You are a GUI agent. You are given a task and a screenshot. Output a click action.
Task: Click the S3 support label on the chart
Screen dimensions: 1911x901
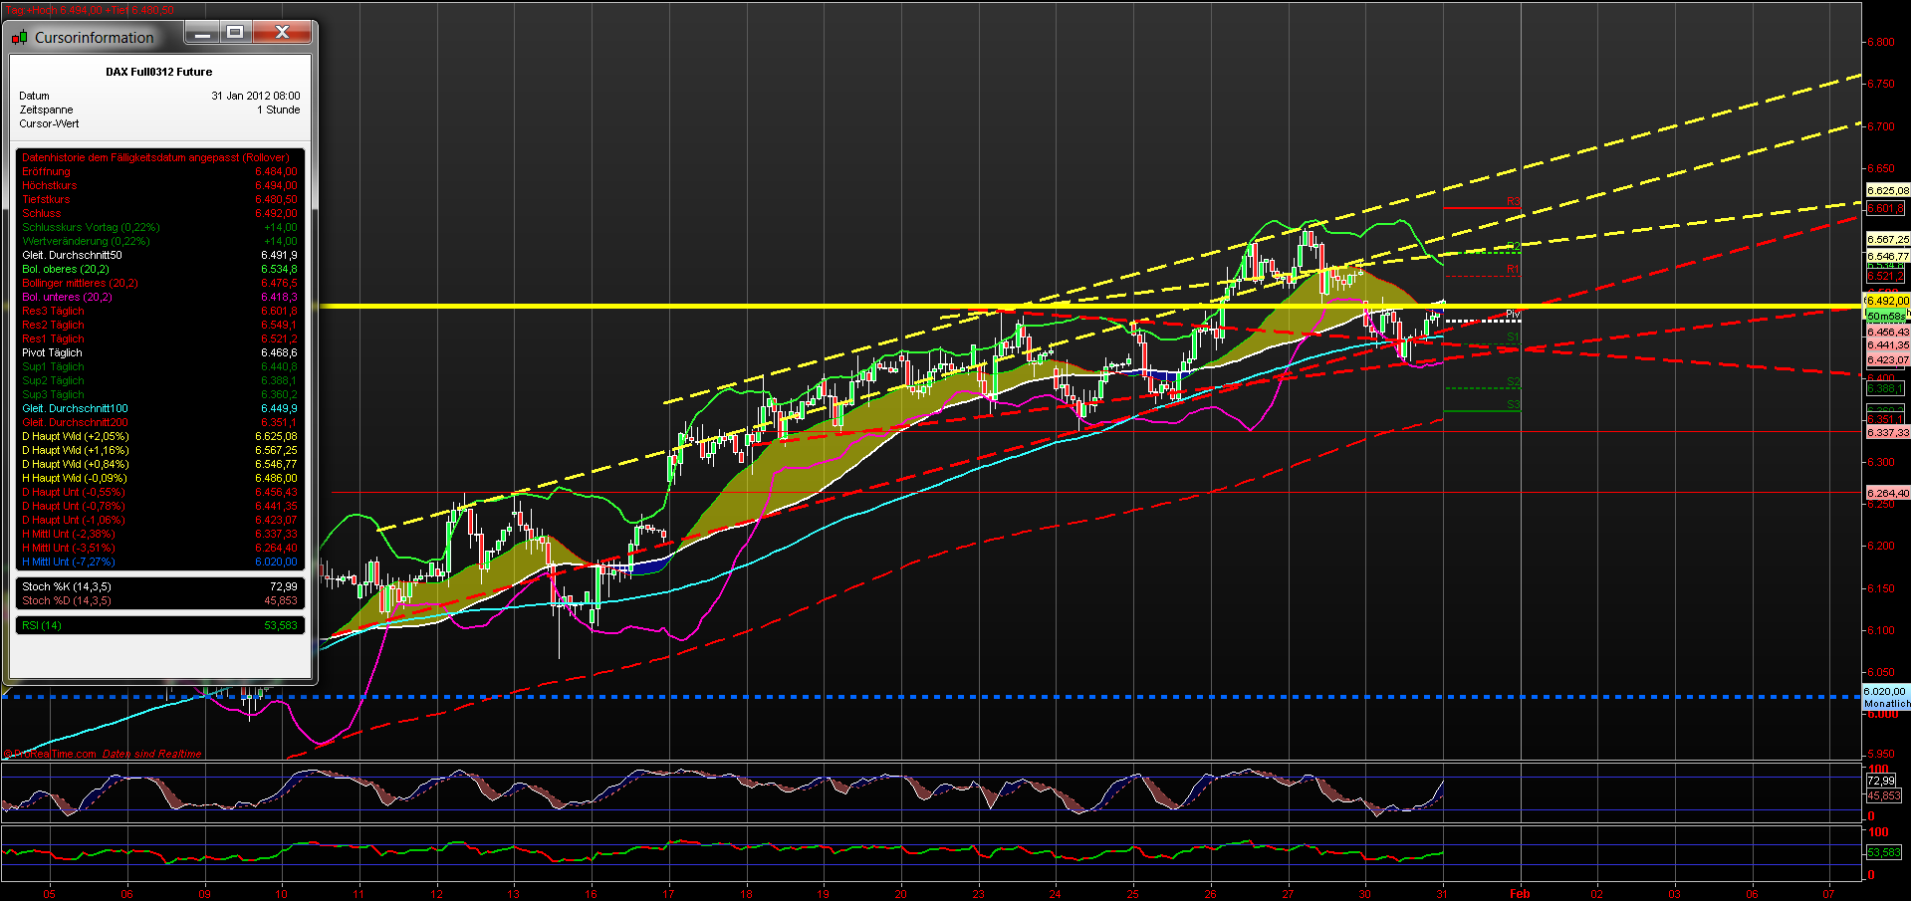1513,406
